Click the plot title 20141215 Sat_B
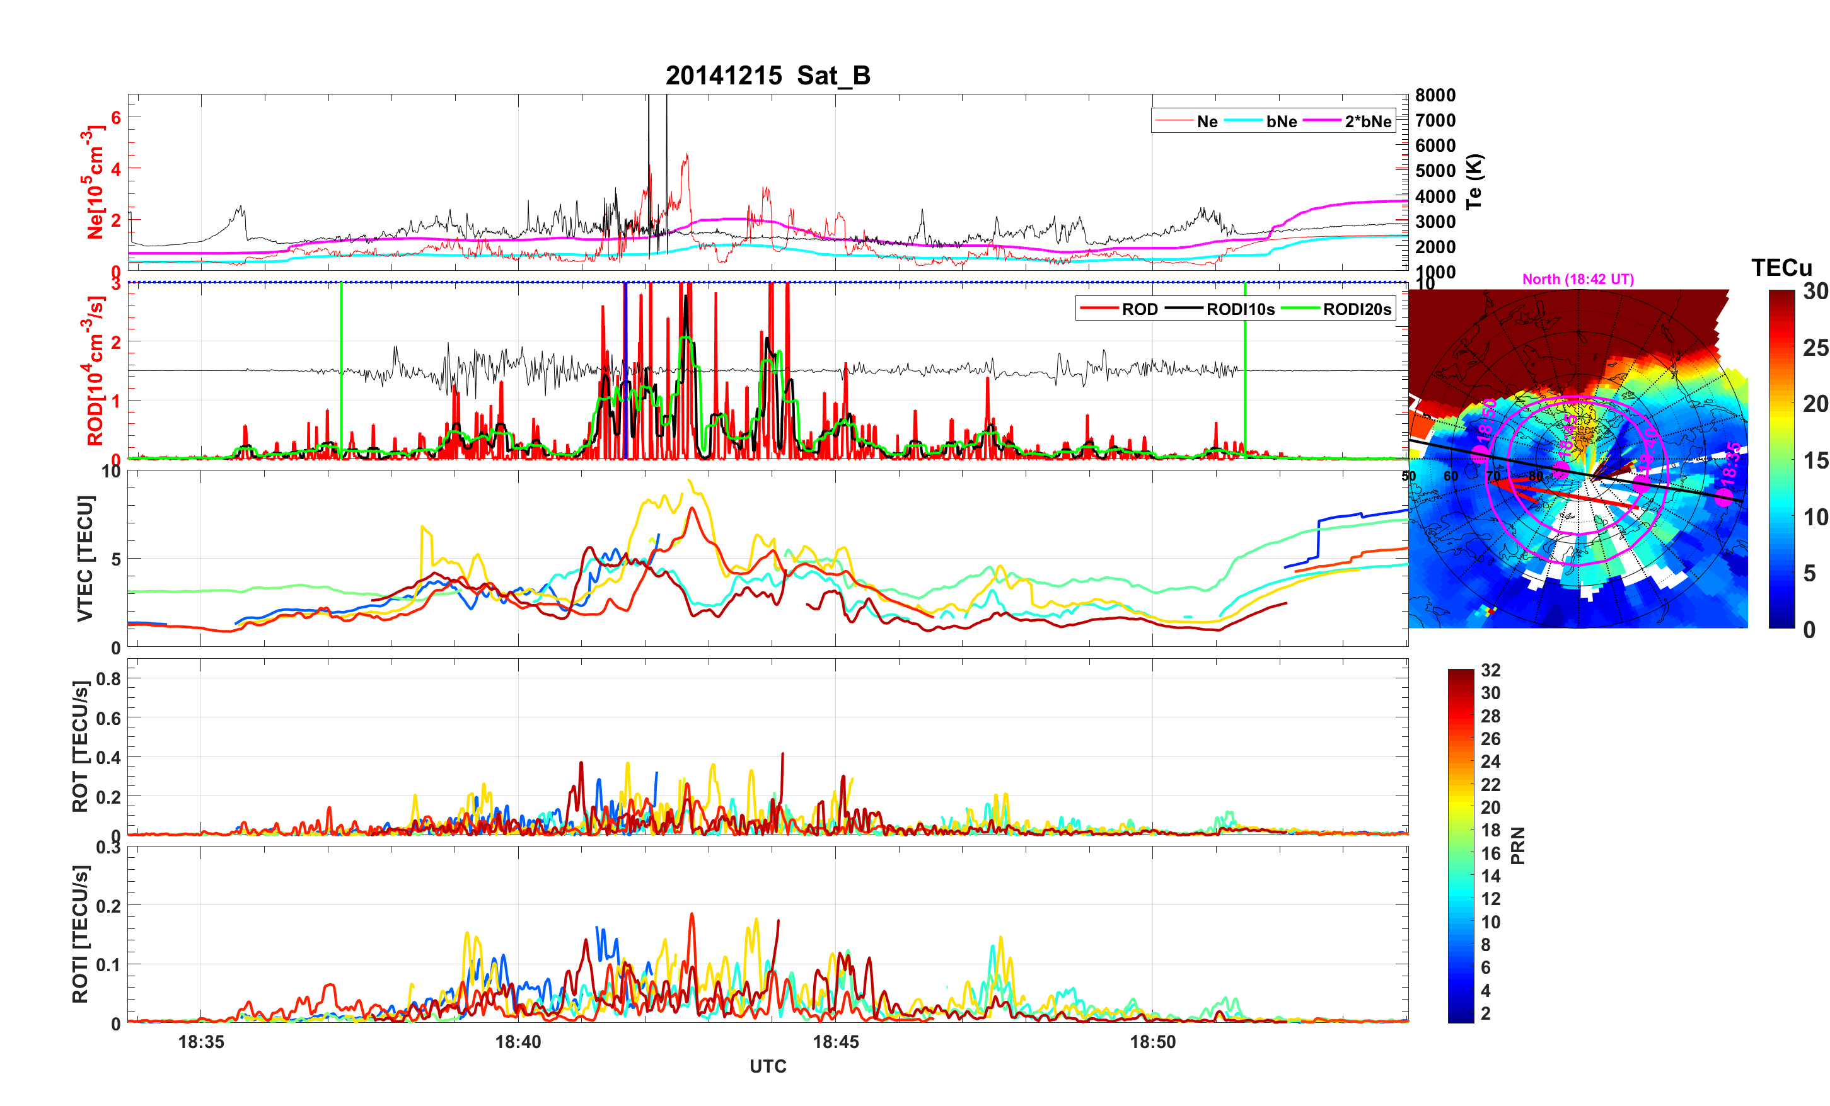The height and width of the screenshot is (1106, 1830). 767,76
